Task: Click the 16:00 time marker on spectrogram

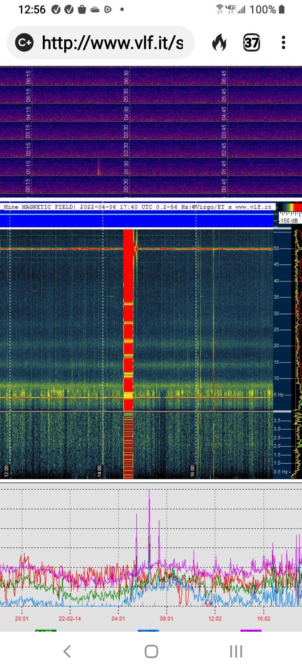Action: pyautogui.click(x=193, y=470)
